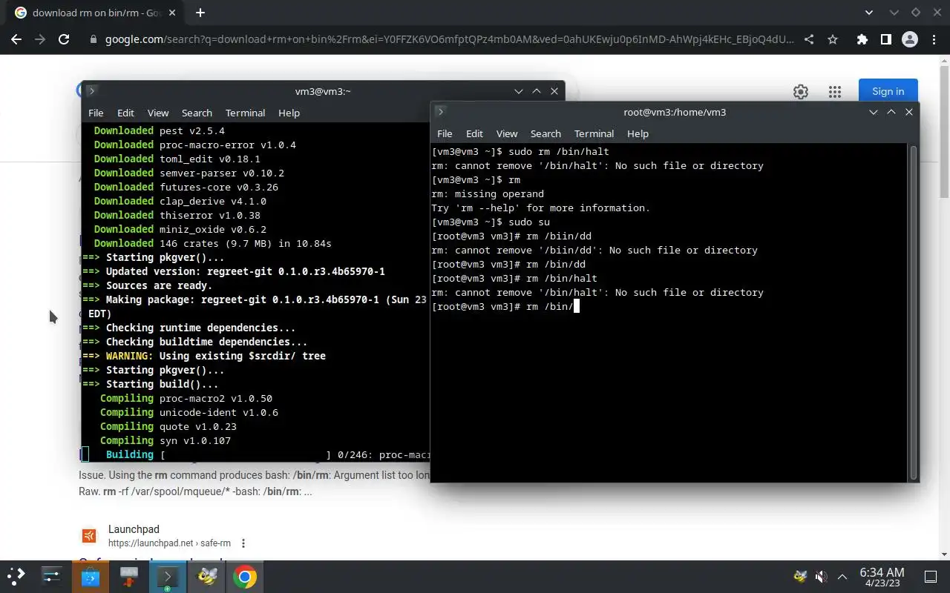The width and height of the screenshot is (950, 593).
Task: Toggle muted volume in system tray
Action: coord(821,576)
